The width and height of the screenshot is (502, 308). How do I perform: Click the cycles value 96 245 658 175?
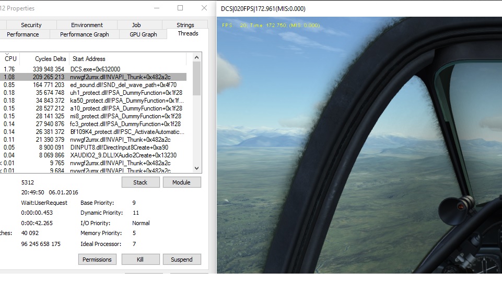(41, 244)
